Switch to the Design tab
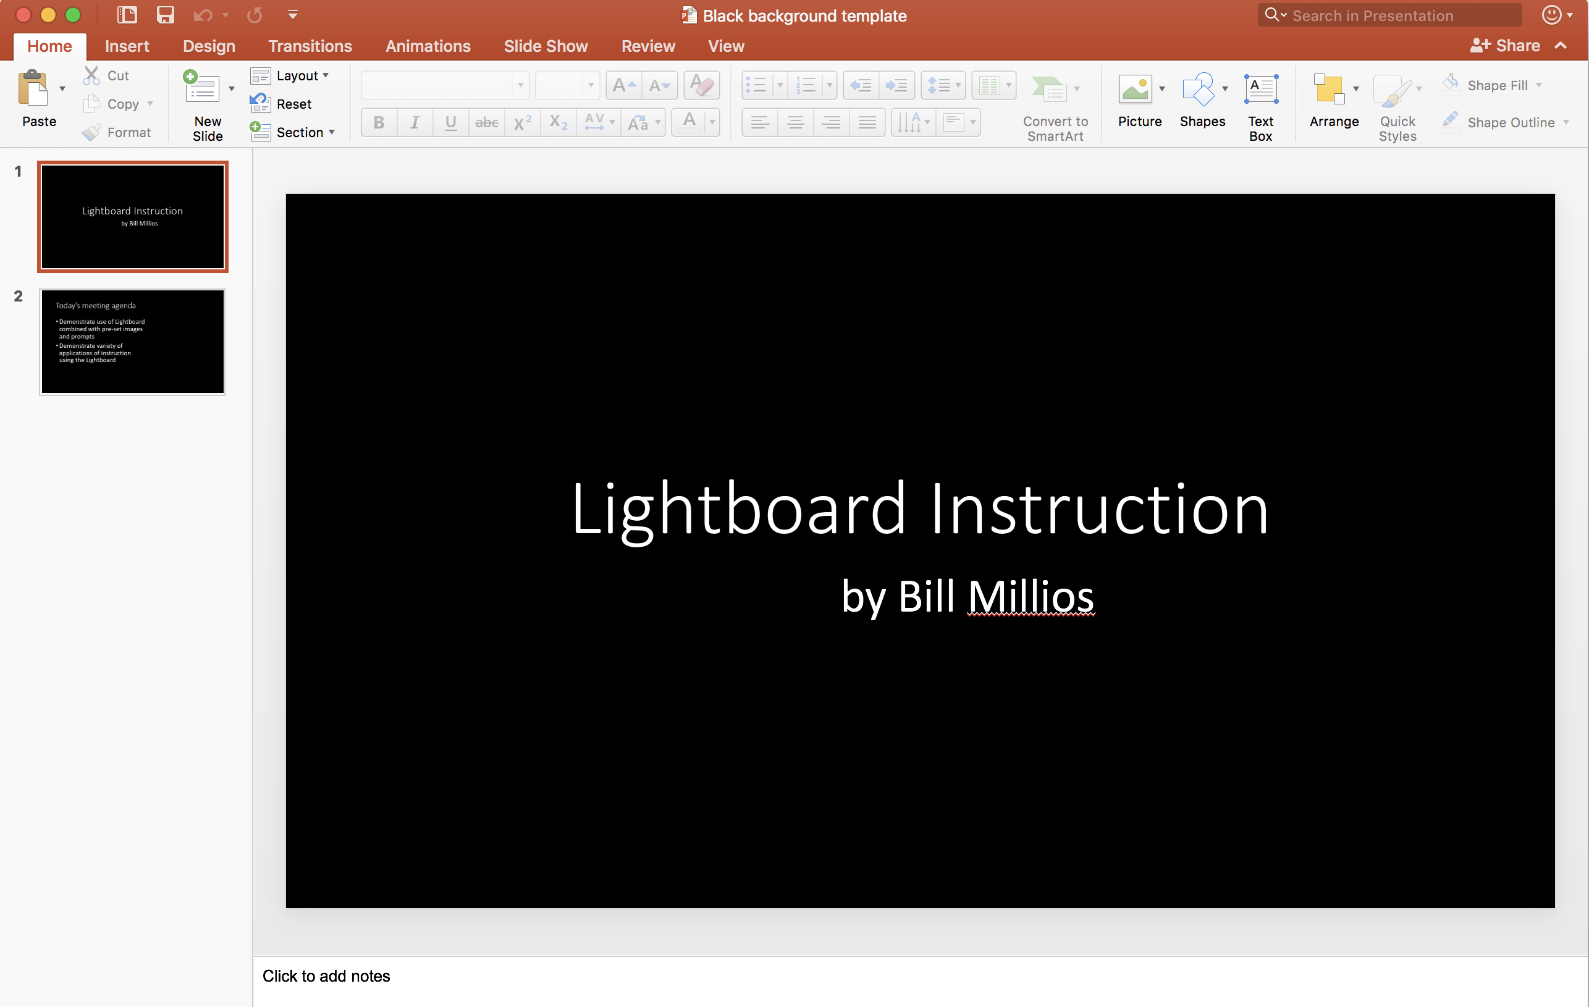This screenshot has width=1589, height=1007. click(209, 46)
